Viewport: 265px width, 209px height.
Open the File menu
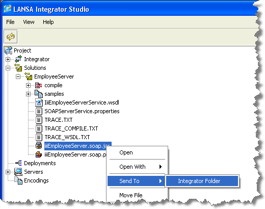10,22
